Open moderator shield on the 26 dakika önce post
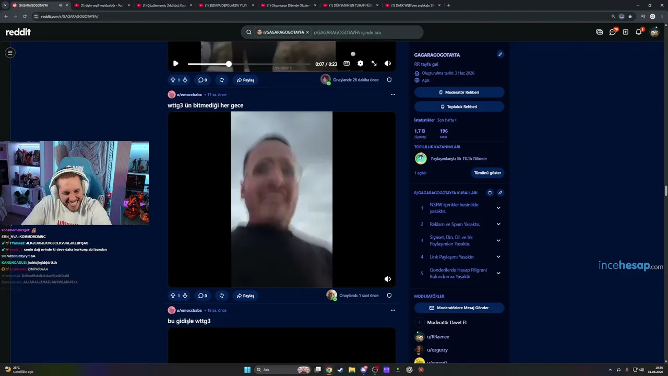Screen dimensions: 668x376 389,80
